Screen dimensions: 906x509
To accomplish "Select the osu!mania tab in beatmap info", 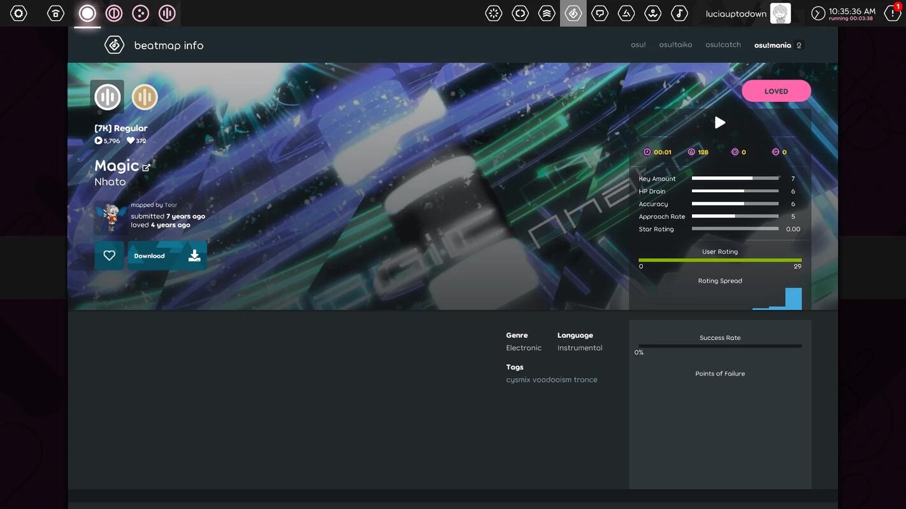I will pos(772,45).
